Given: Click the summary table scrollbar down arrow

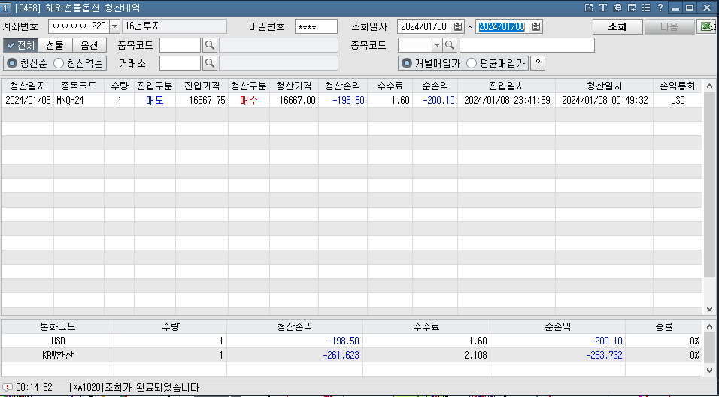Looking at the screenshot, I should [709, 369].
